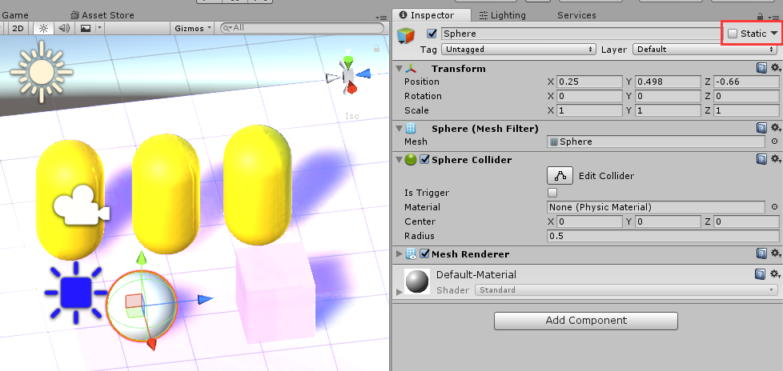Toggle the Sphere object active checkbox
Viewport: 783px width, 371px height.
[432, 34]
